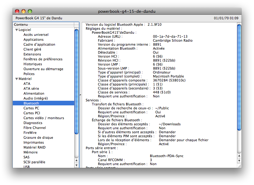Select Cartes PCI entry
Screen dimensions: 254x185
(x=31, y=113)
